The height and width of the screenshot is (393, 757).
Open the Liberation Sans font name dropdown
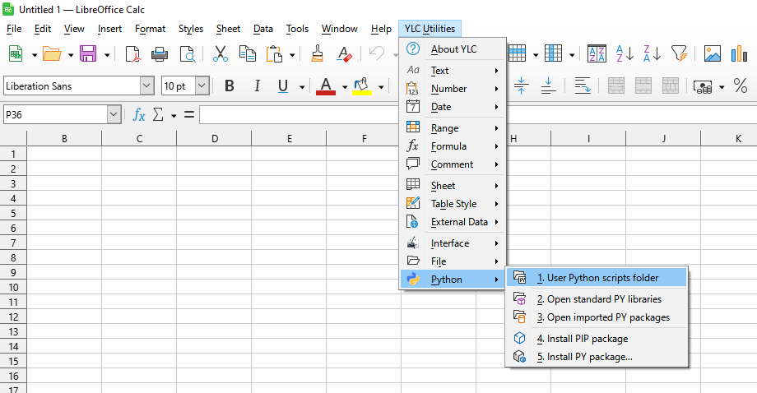[x=146, y=86]
